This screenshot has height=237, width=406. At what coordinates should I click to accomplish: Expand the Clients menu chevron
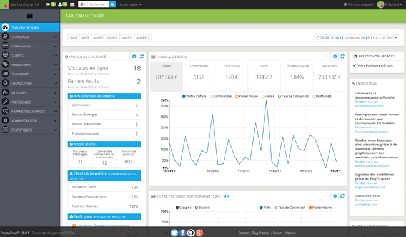click(55, 56)
